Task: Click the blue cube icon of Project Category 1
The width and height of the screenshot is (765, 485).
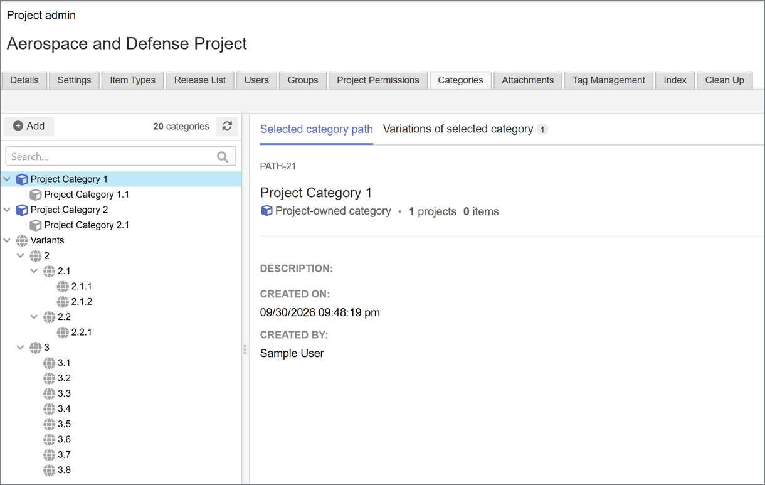Action: [22, 179]
